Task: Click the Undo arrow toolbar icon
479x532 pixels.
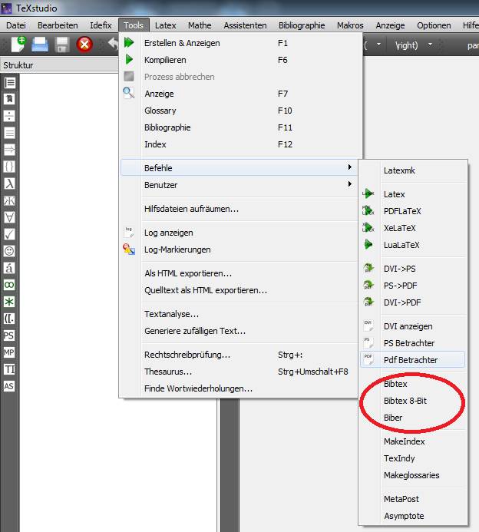Action: pos(114,45)
